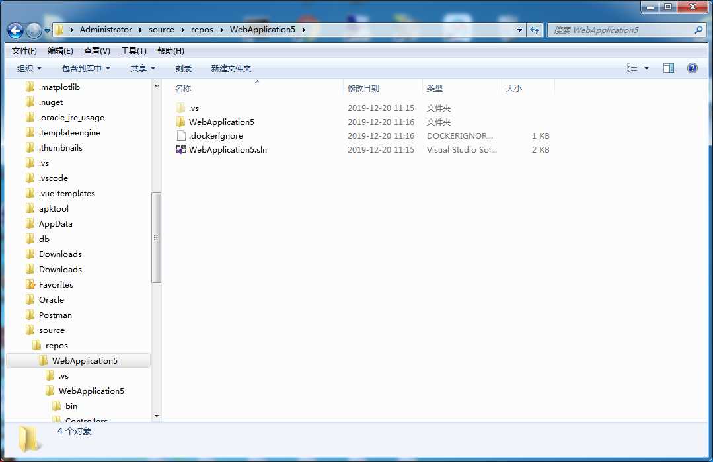Select the WebApplication5 folder in file list
This screenshot has height=462, width=713.
(x=215, y=122)
